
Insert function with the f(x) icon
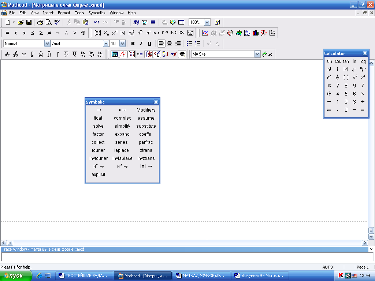pyautogui.click(x=136, y=22)
